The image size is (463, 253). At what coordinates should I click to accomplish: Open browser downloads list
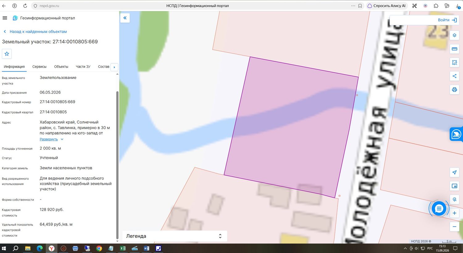click(x=457, y=6)
